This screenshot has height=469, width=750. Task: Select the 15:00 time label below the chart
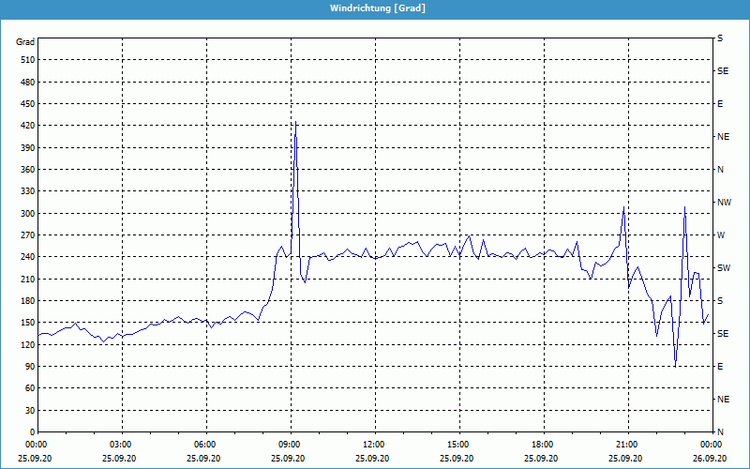click(x=458, y=445)
